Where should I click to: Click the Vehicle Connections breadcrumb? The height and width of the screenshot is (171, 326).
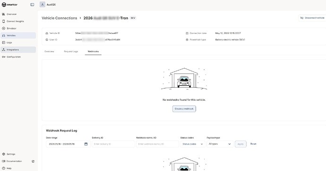(x=59, y=18)
